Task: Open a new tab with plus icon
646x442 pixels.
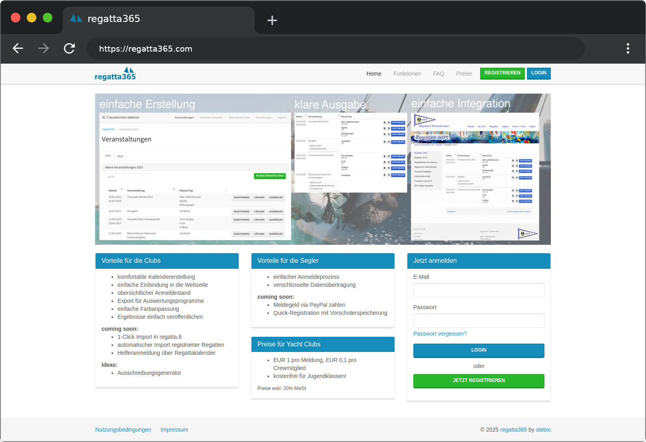Action: [272, 20]
